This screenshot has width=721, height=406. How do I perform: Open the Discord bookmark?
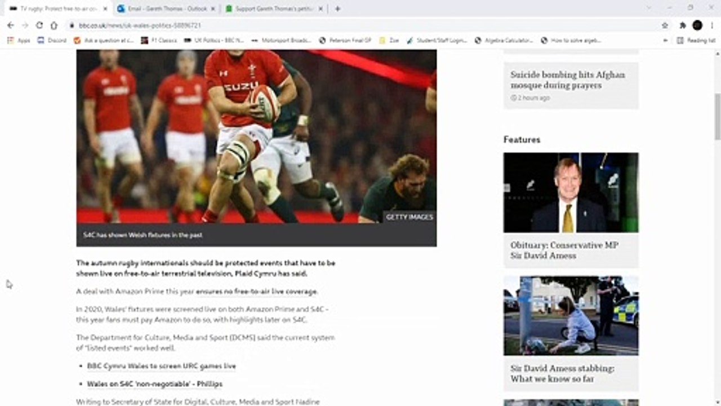coord(52,41)
